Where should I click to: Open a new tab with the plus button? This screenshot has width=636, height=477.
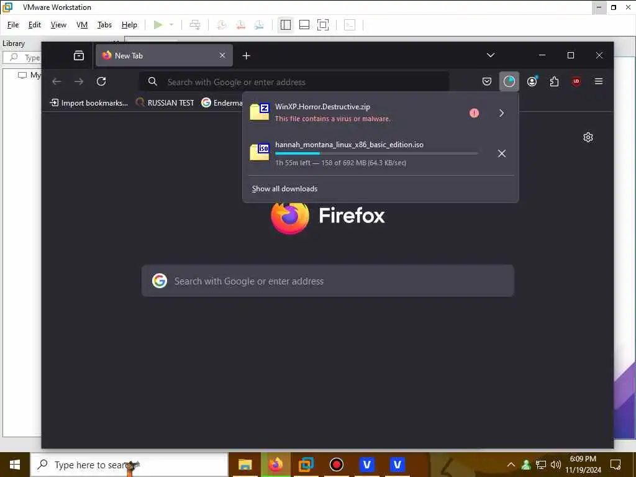[246, 55]
